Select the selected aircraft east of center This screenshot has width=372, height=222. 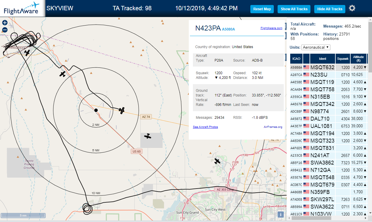(x=122, y=110)
